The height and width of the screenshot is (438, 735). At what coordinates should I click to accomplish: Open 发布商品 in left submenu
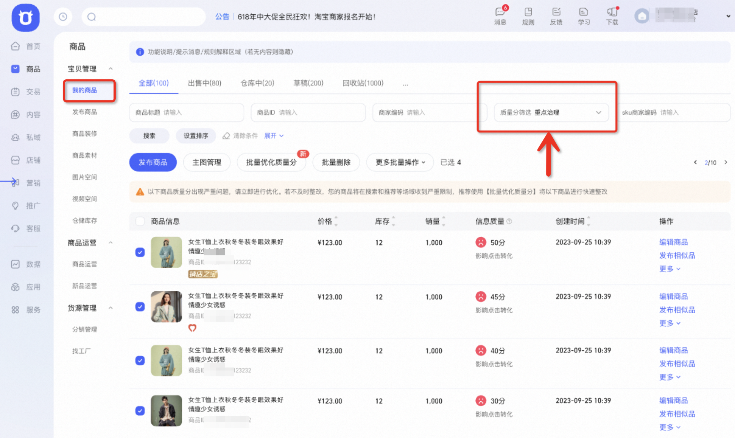point(84,112)
